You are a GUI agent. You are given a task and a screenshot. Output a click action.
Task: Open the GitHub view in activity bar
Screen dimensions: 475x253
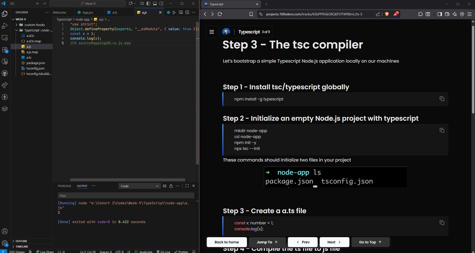(5, 73)
